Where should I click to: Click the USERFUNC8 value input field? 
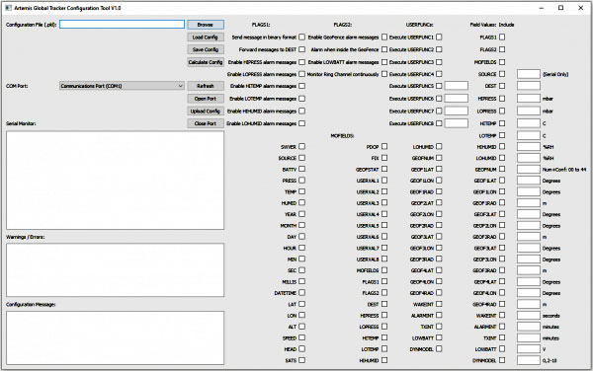click(456, 123)
